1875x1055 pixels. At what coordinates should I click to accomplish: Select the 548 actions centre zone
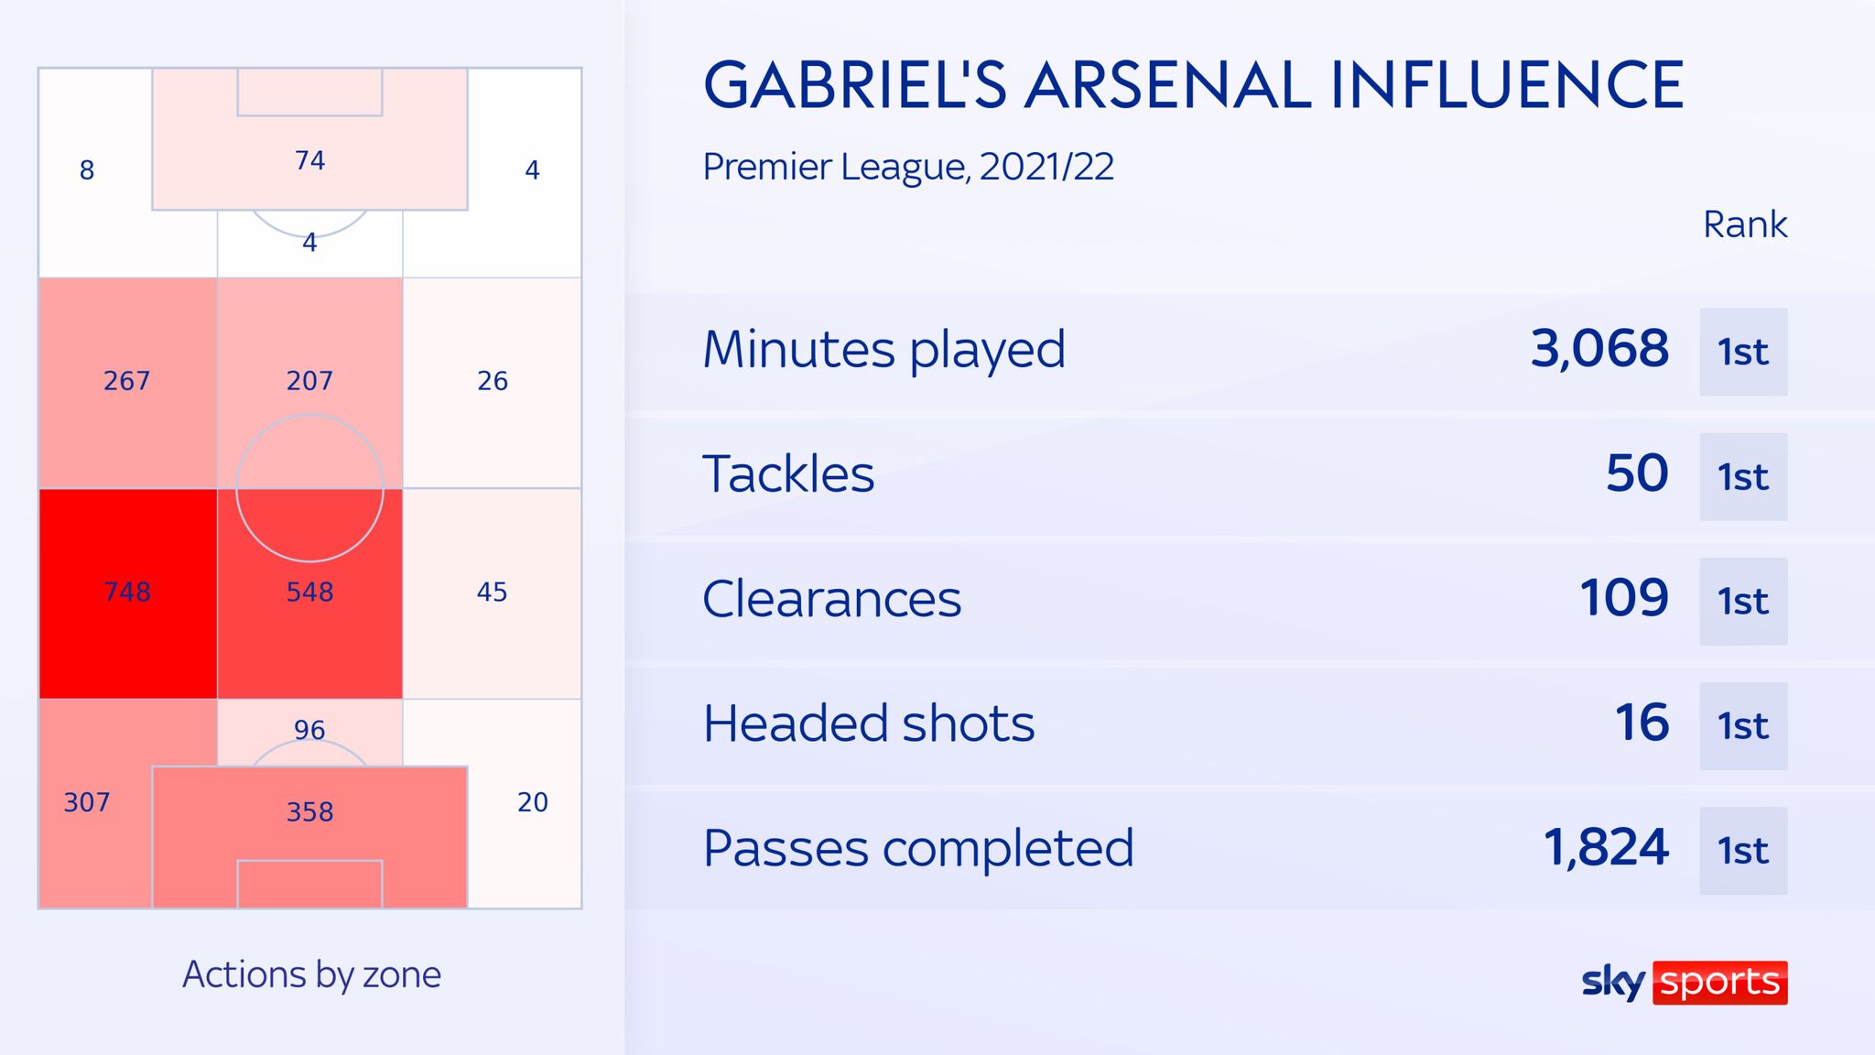click(310, 593)
